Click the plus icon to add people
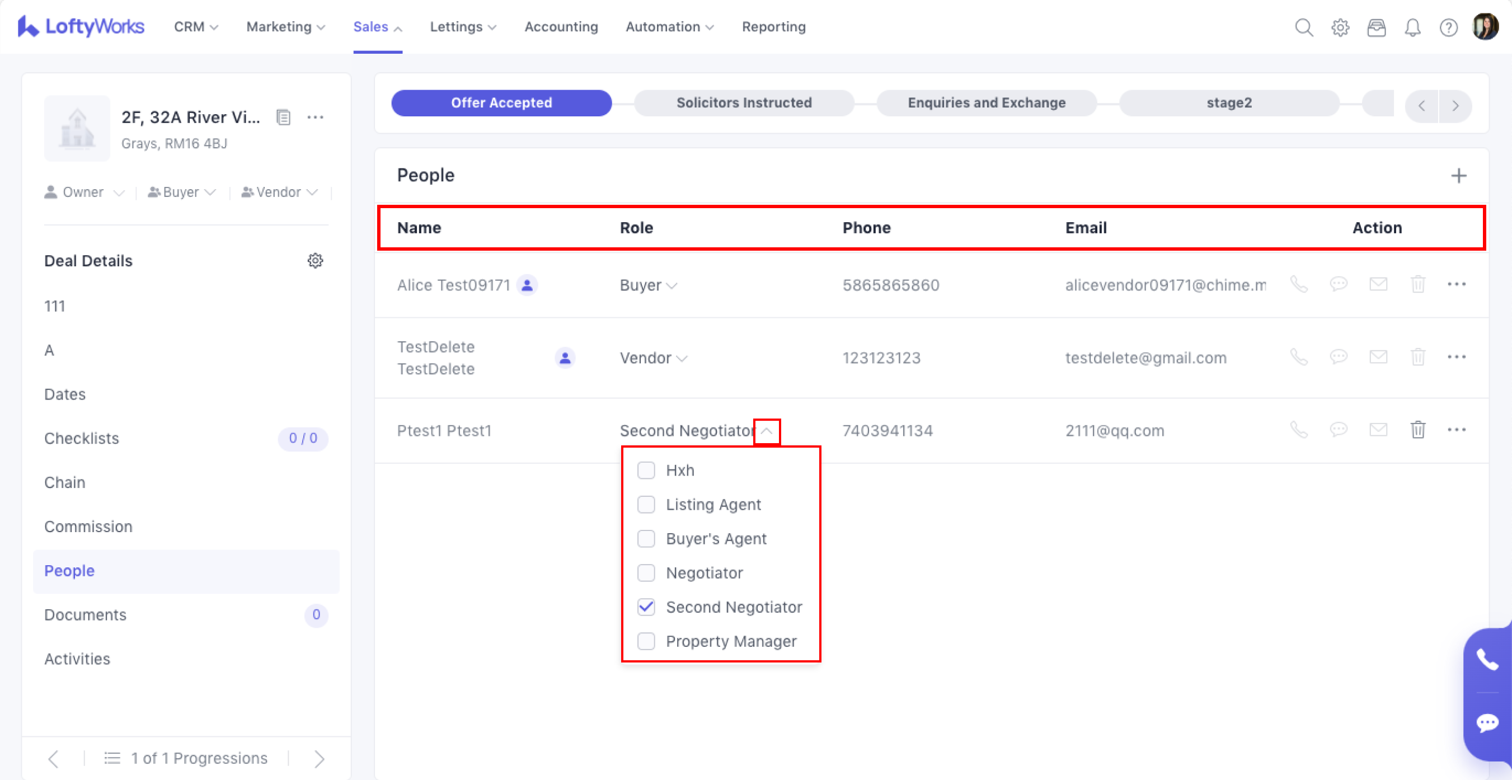Viewport: 1512px width, 780px height. click(1459, 176)
